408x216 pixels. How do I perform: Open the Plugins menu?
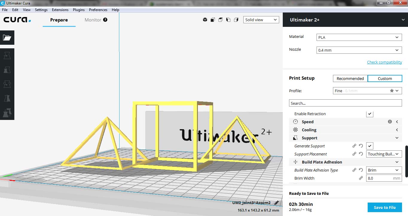(79, 10)
